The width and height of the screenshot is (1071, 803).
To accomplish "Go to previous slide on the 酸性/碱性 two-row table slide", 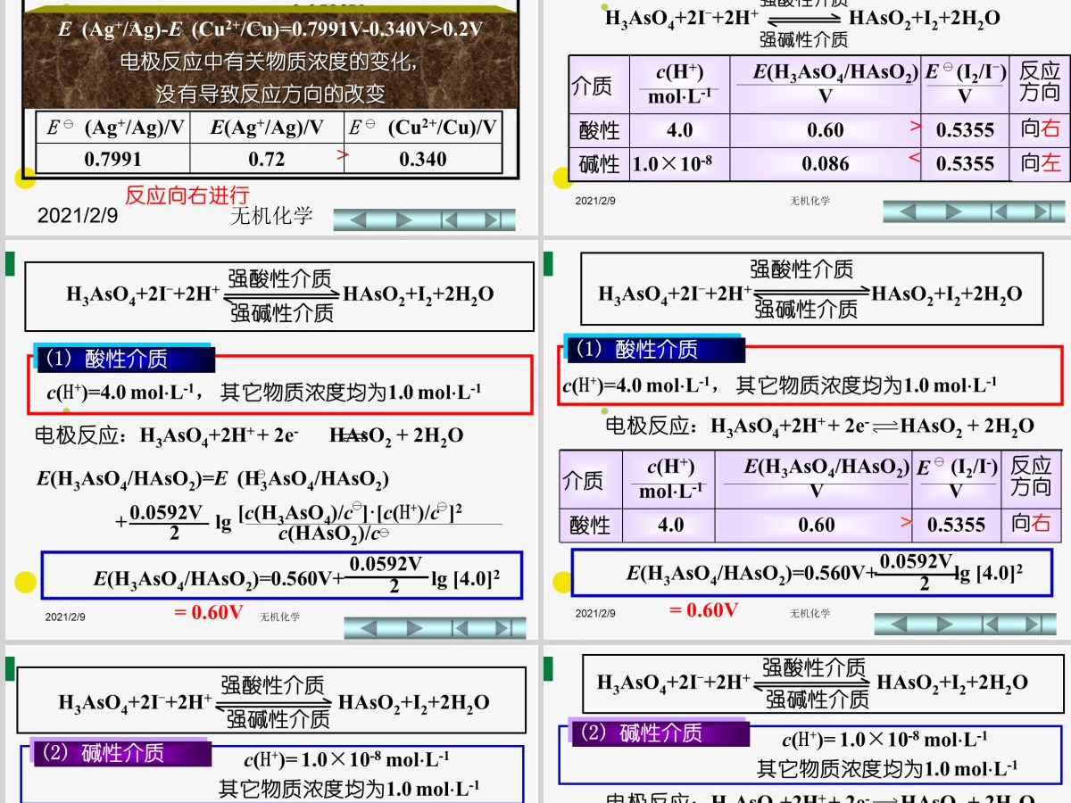I will coord(907,211).
